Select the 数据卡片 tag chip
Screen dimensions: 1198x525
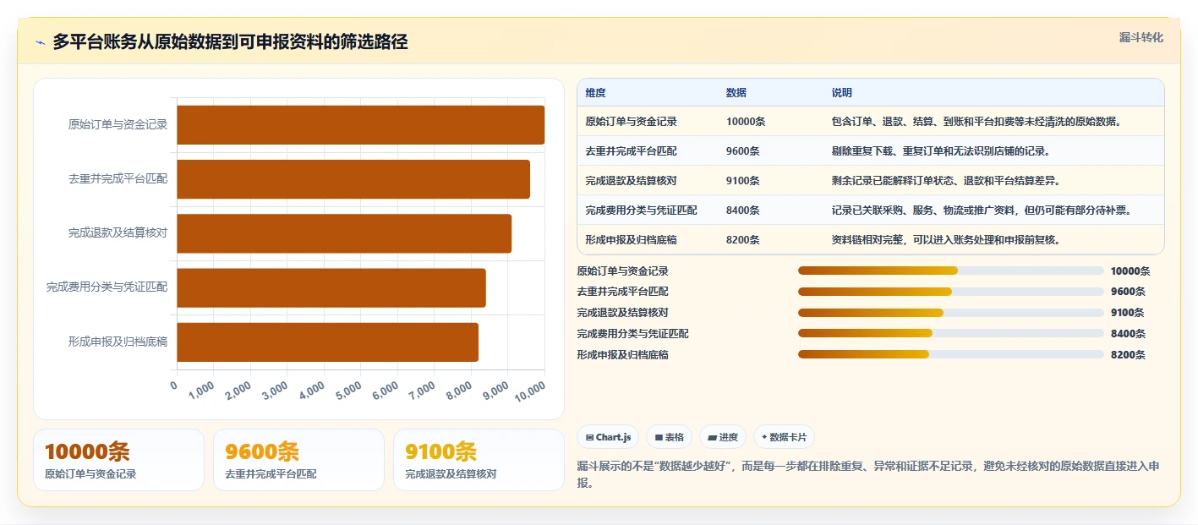click(x=784, y=437)
